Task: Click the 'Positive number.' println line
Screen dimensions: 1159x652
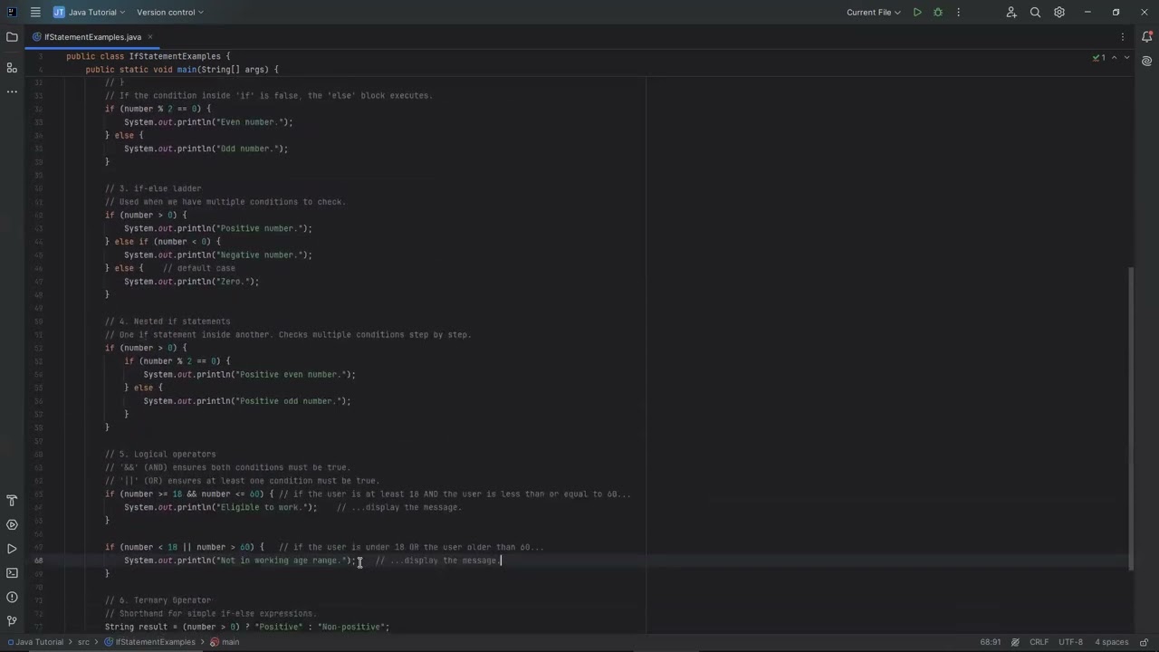Action: (218, 228)
